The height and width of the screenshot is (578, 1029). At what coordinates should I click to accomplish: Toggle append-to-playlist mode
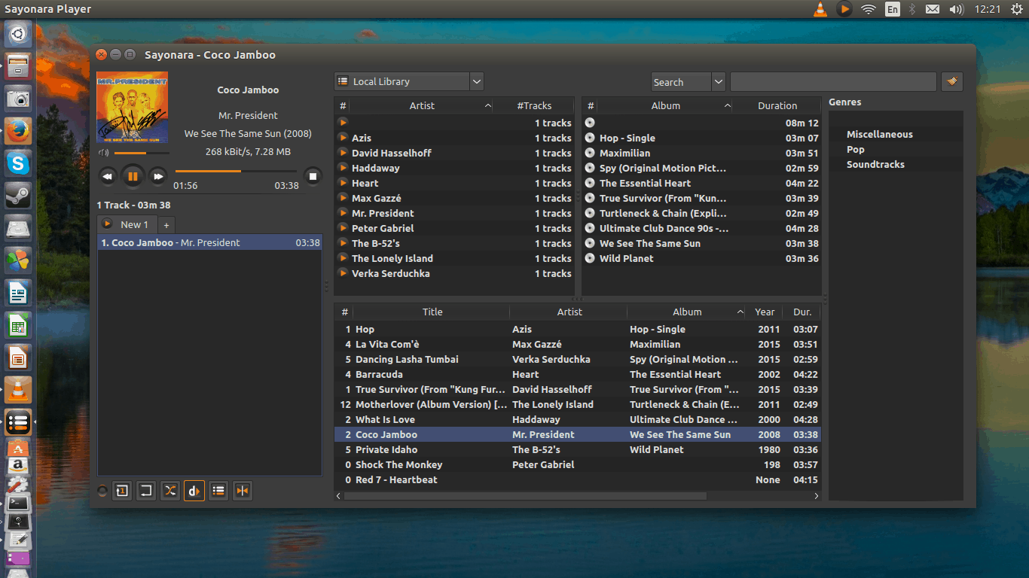[218, 491]
